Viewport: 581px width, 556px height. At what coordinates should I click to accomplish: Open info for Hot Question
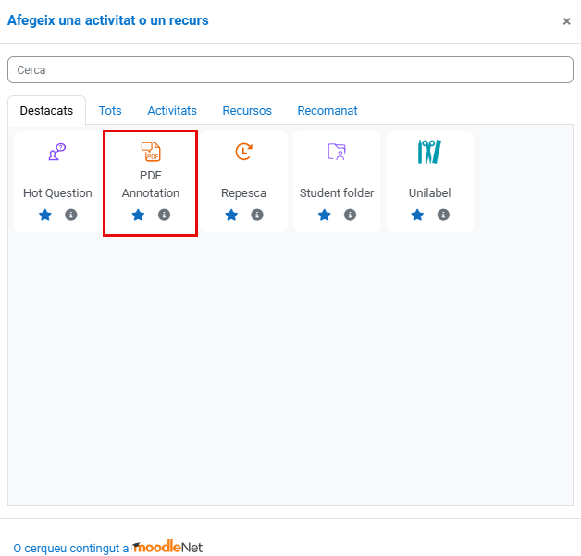tap(71, 215)
